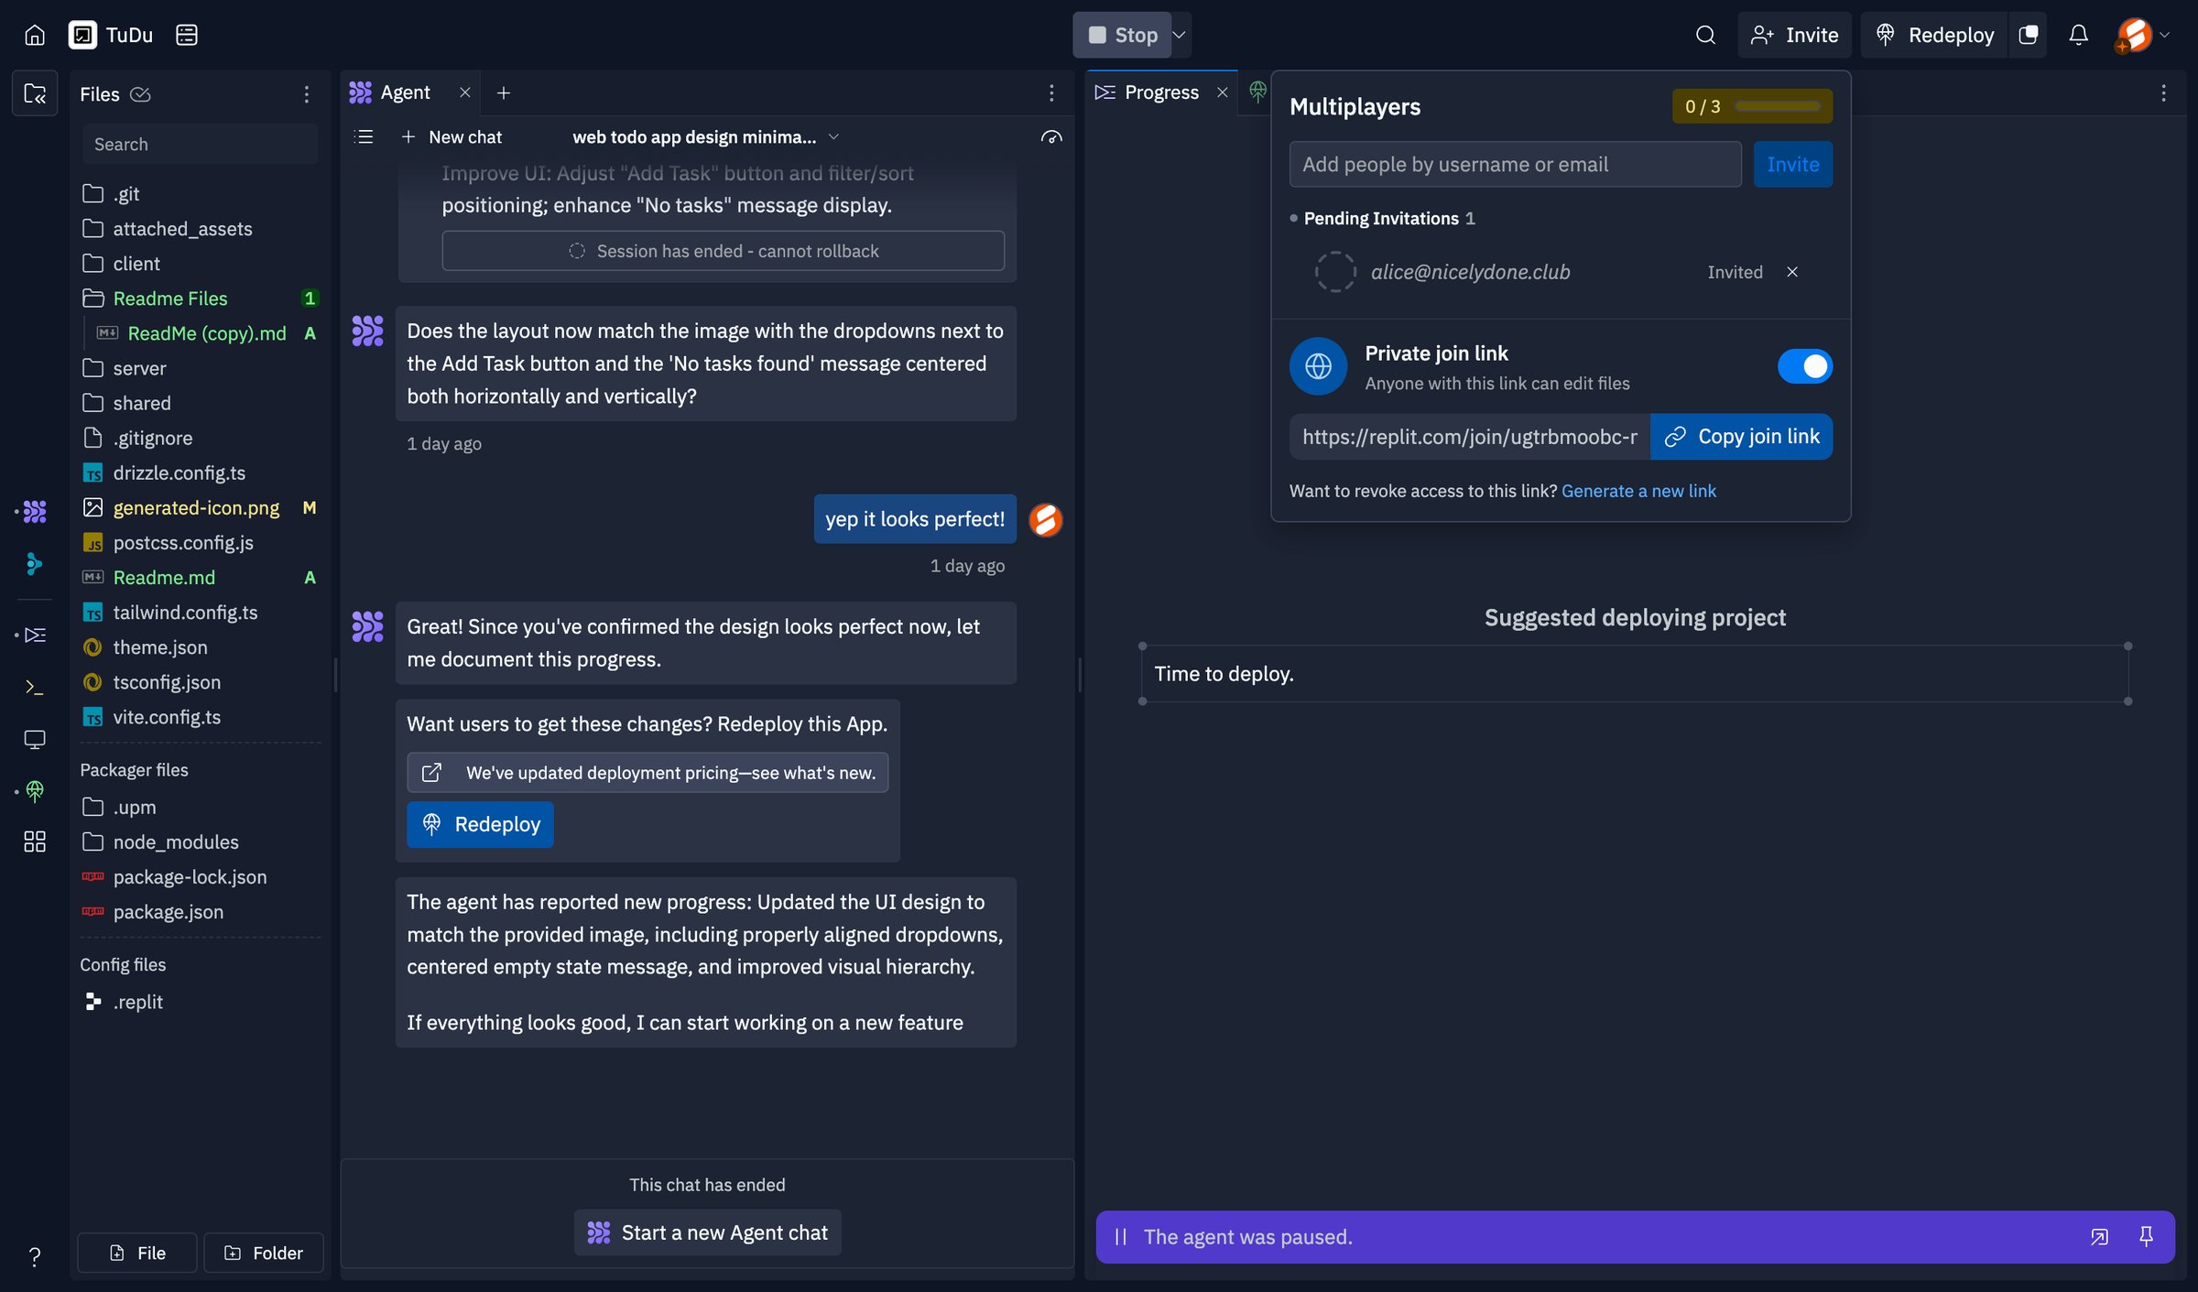Open the Shell terminal sidebar icon

pyautogui.click(x=35, y=687)
